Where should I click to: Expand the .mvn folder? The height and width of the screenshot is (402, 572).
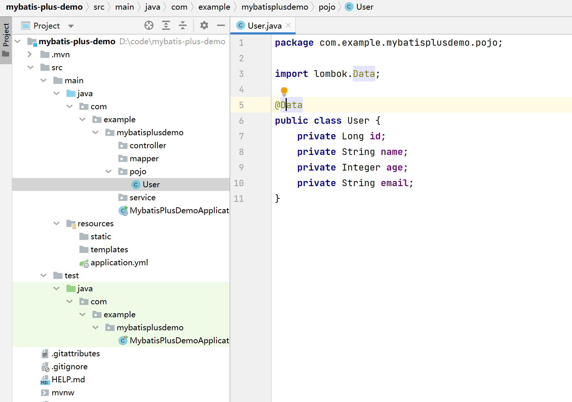(x=30, y=55)
